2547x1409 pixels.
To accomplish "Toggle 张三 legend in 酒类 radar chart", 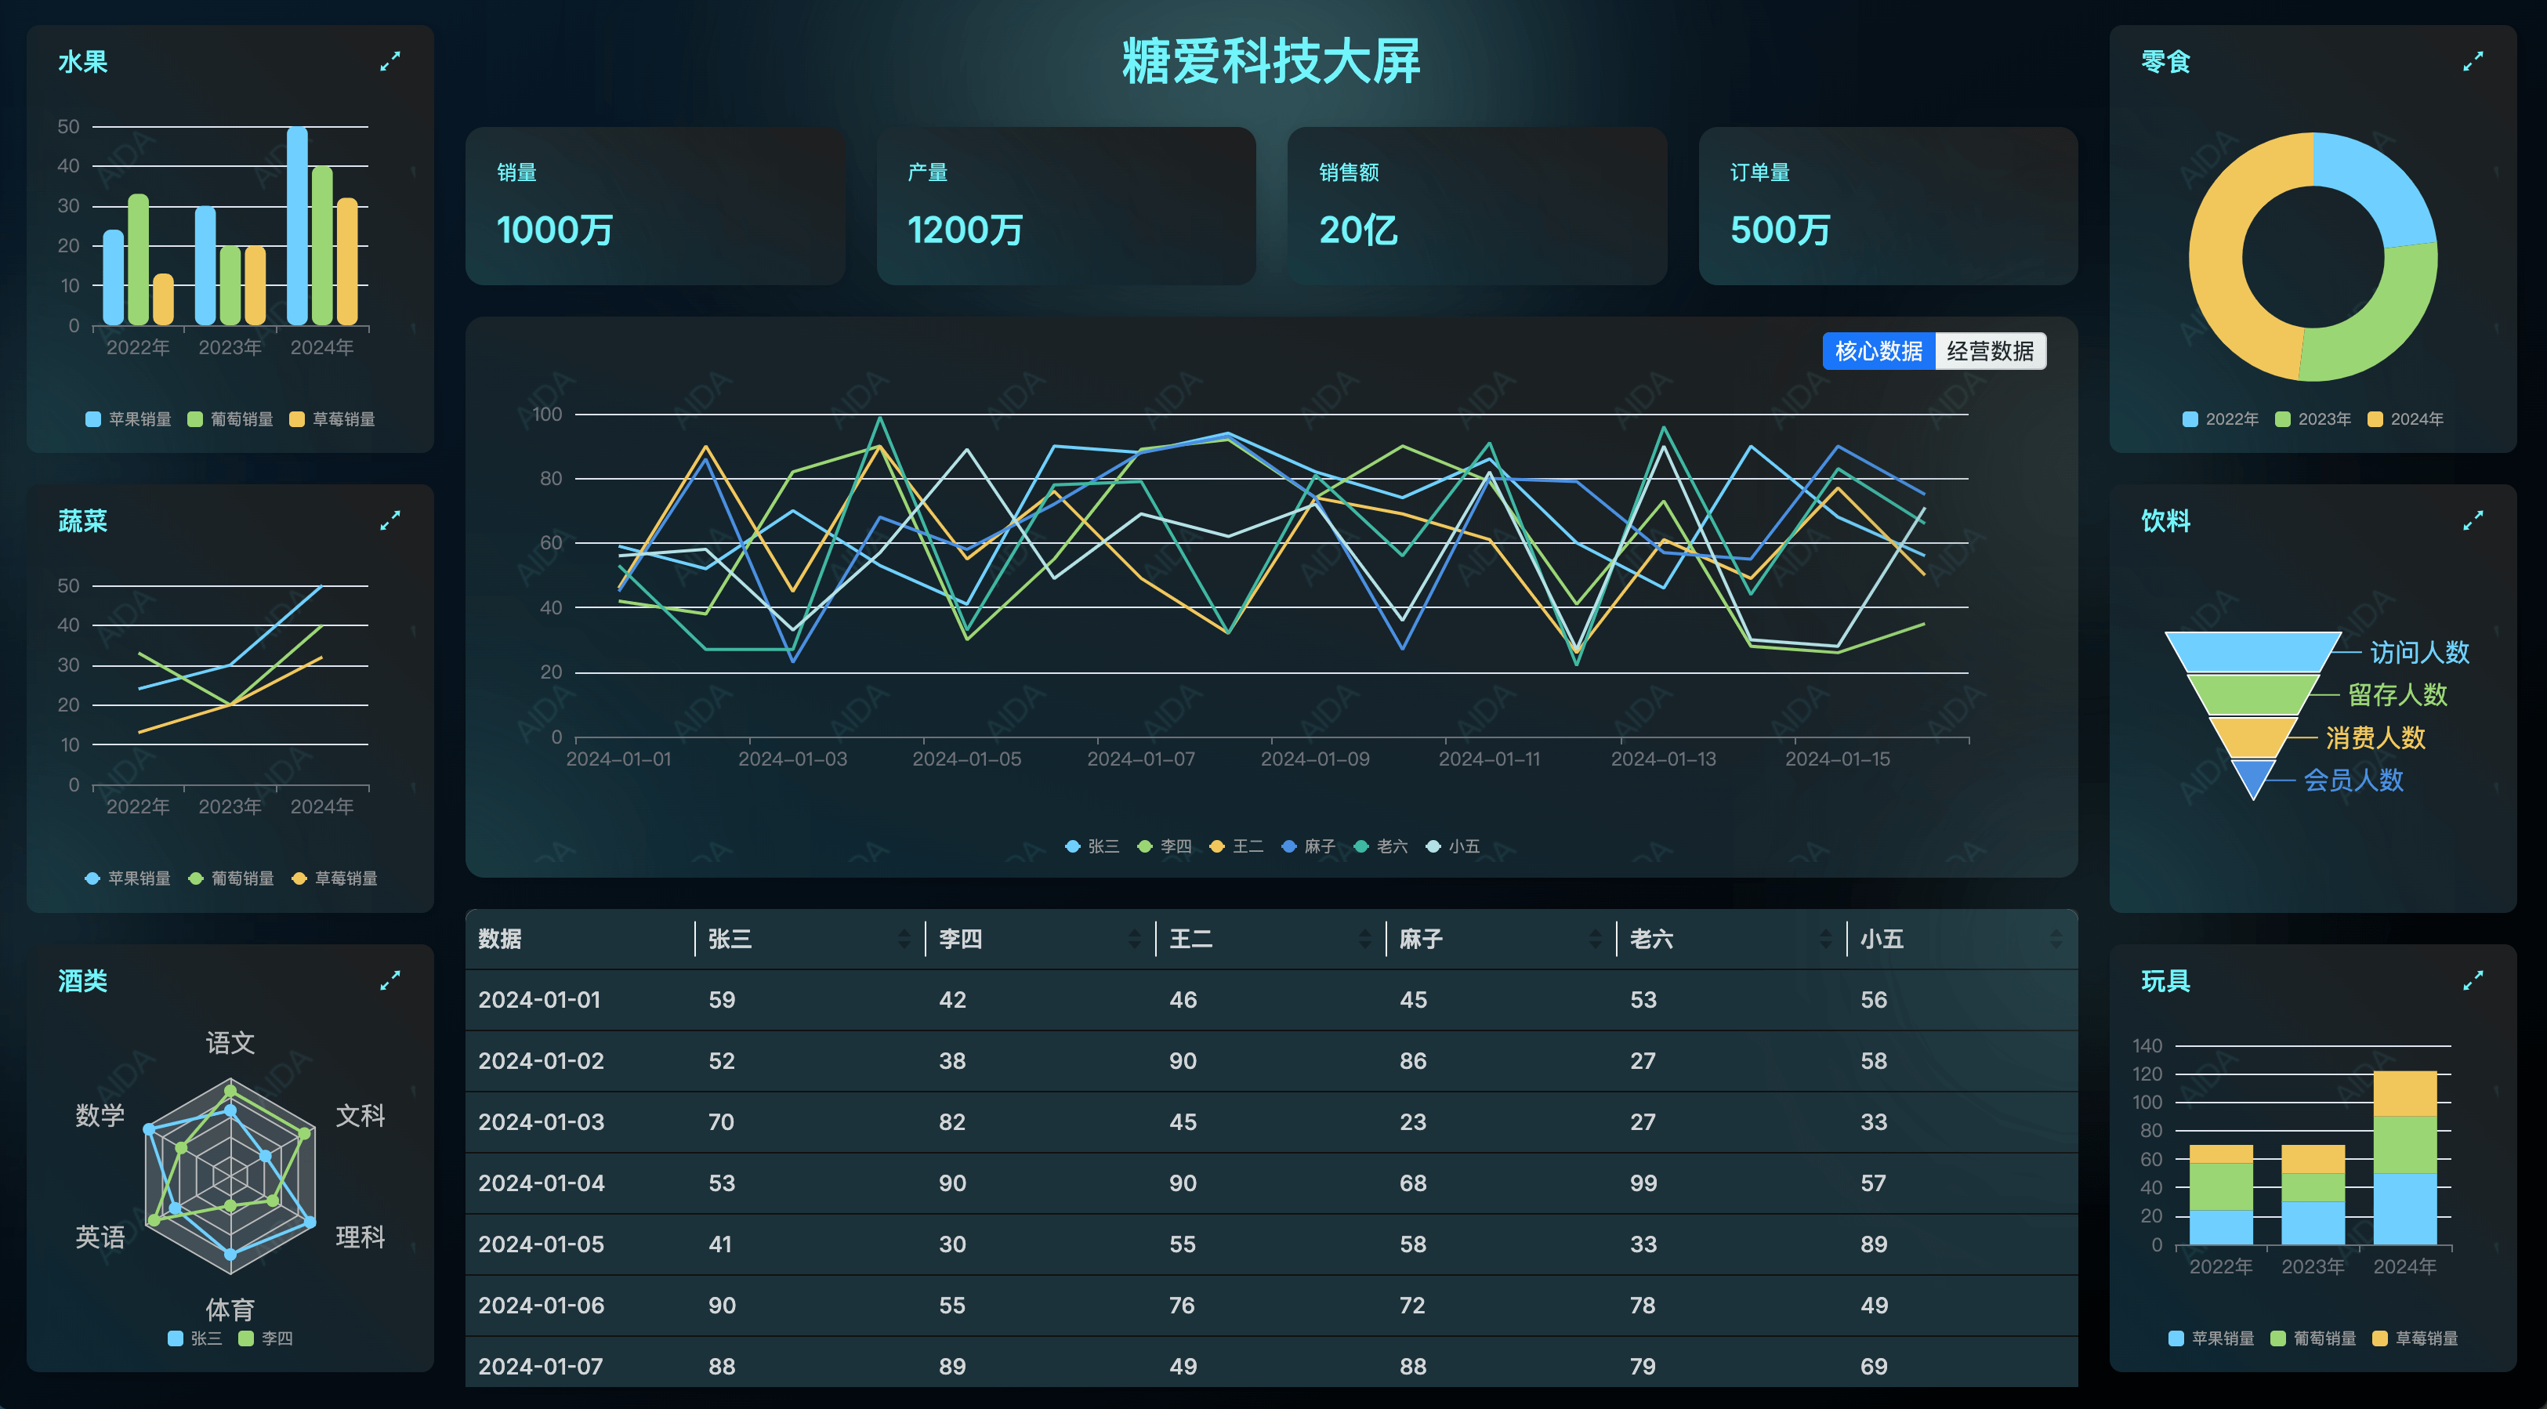I will click(x=195, y=1338).
